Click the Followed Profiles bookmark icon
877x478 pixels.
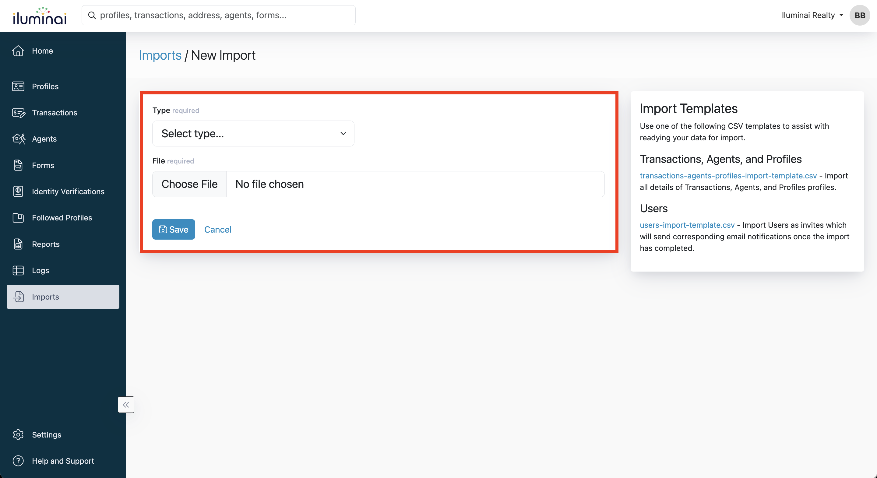pyautogui.click(x=18, y=218)
